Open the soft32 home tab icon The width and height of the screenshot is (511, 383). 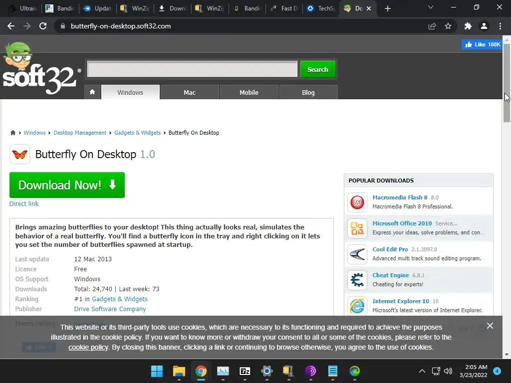point(92,92)
